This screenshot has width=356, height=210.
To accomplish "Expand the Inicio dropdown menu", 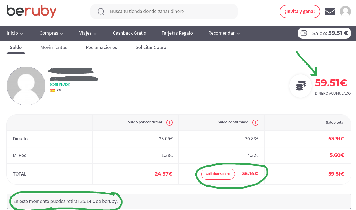I will pos(15,33).
